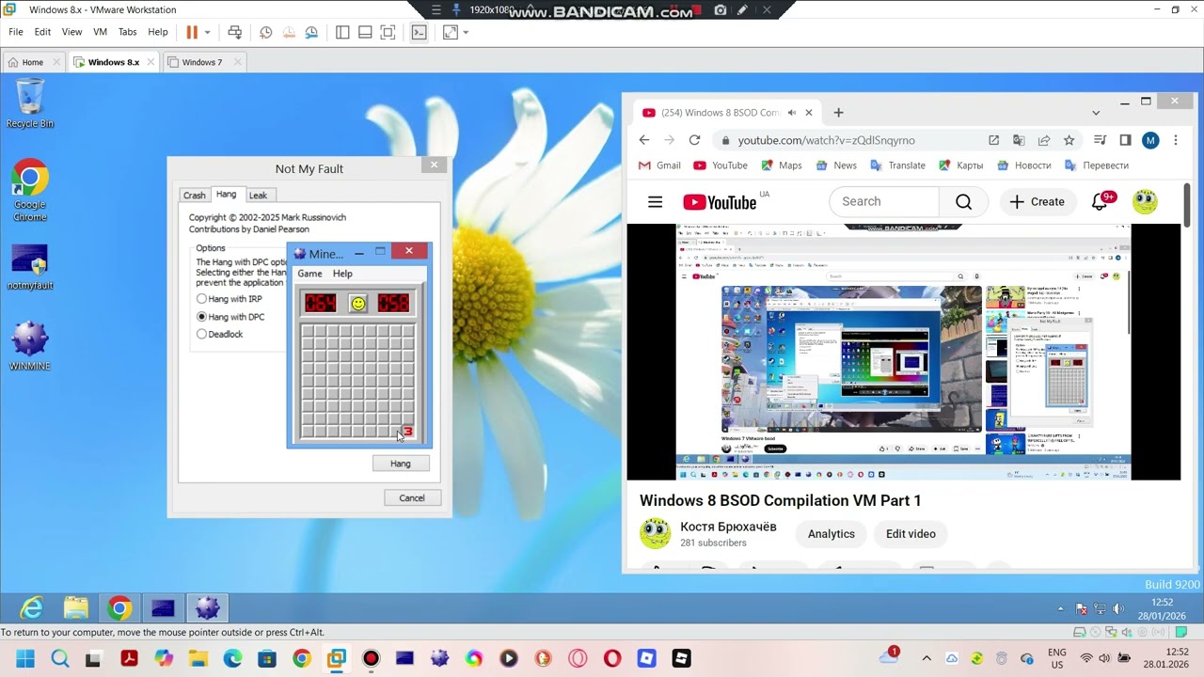Click the Chrome address bar URL
1204x677 pixels.
click(x=826, y=140)
